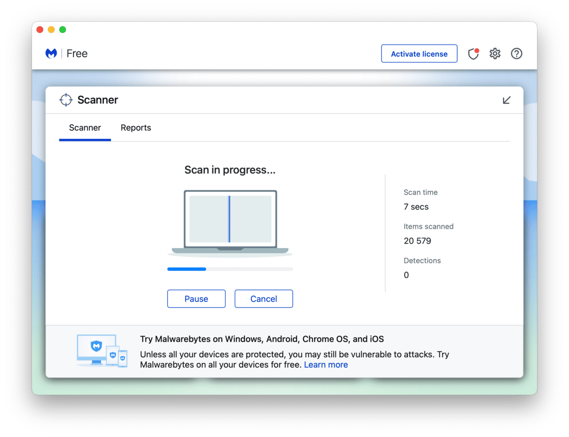This screenshot has height=437, width=569.
Task: Open the shield notifications icon
Action: coord(474,54)
